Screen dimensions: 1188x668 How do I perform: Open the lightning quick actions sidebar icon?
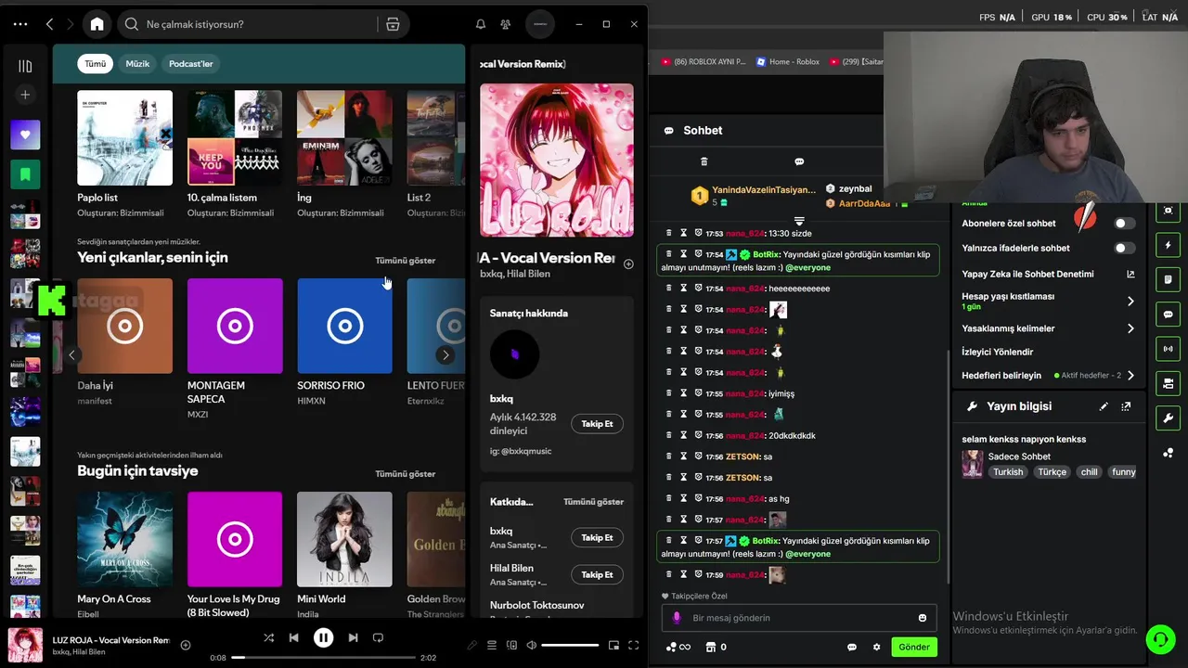1168,245
